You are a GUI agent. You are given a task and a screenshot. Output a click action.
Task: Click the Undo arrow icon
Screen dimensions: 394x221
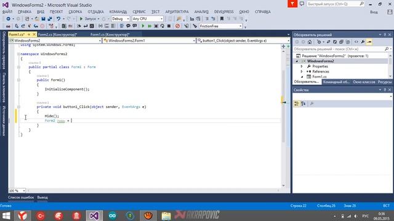click(58, 19)
